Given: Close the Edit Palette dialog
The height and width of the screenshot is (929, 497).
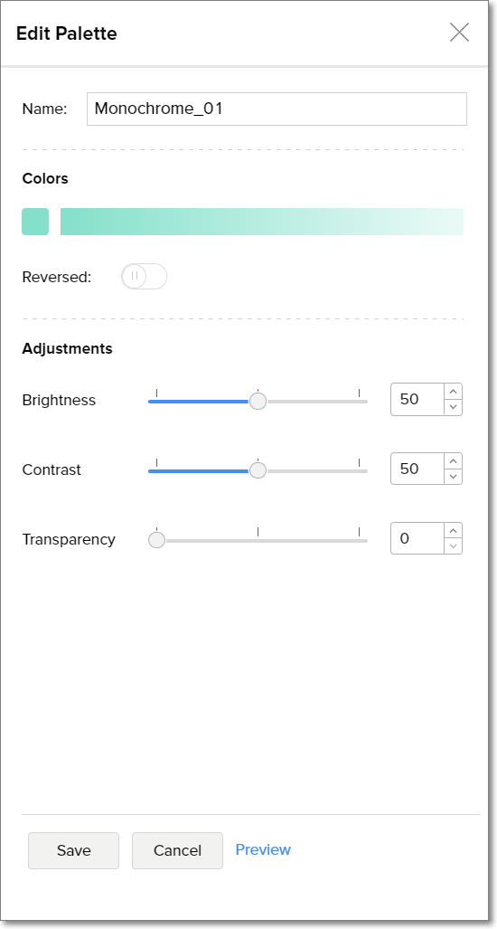Looking at the screenshot, I should point(459,33).
